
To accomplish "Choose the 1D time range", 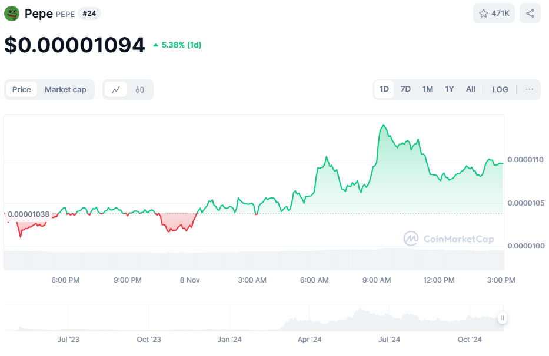I will pyautogui.click(x=384, y=89).
